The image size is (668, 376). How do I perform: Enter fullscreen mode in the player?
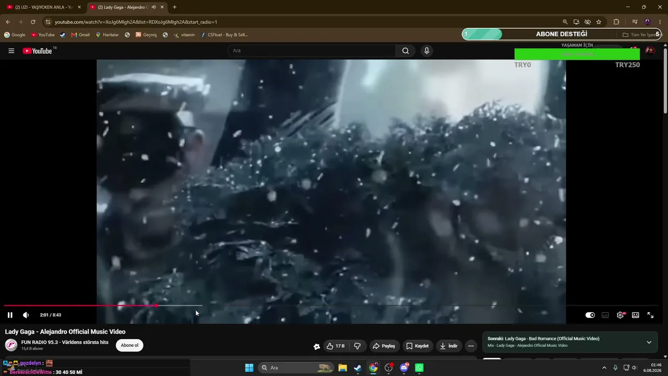(x=651, y=315)
